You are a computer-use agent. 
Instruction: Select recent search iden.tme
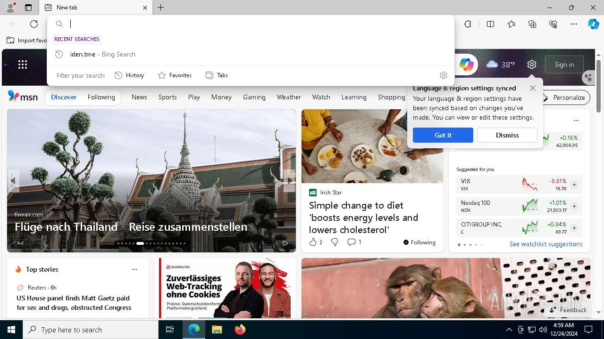[251, 54]
